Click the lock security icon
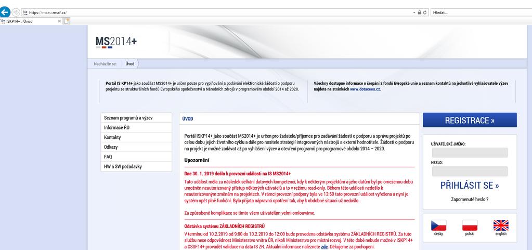 420,12
